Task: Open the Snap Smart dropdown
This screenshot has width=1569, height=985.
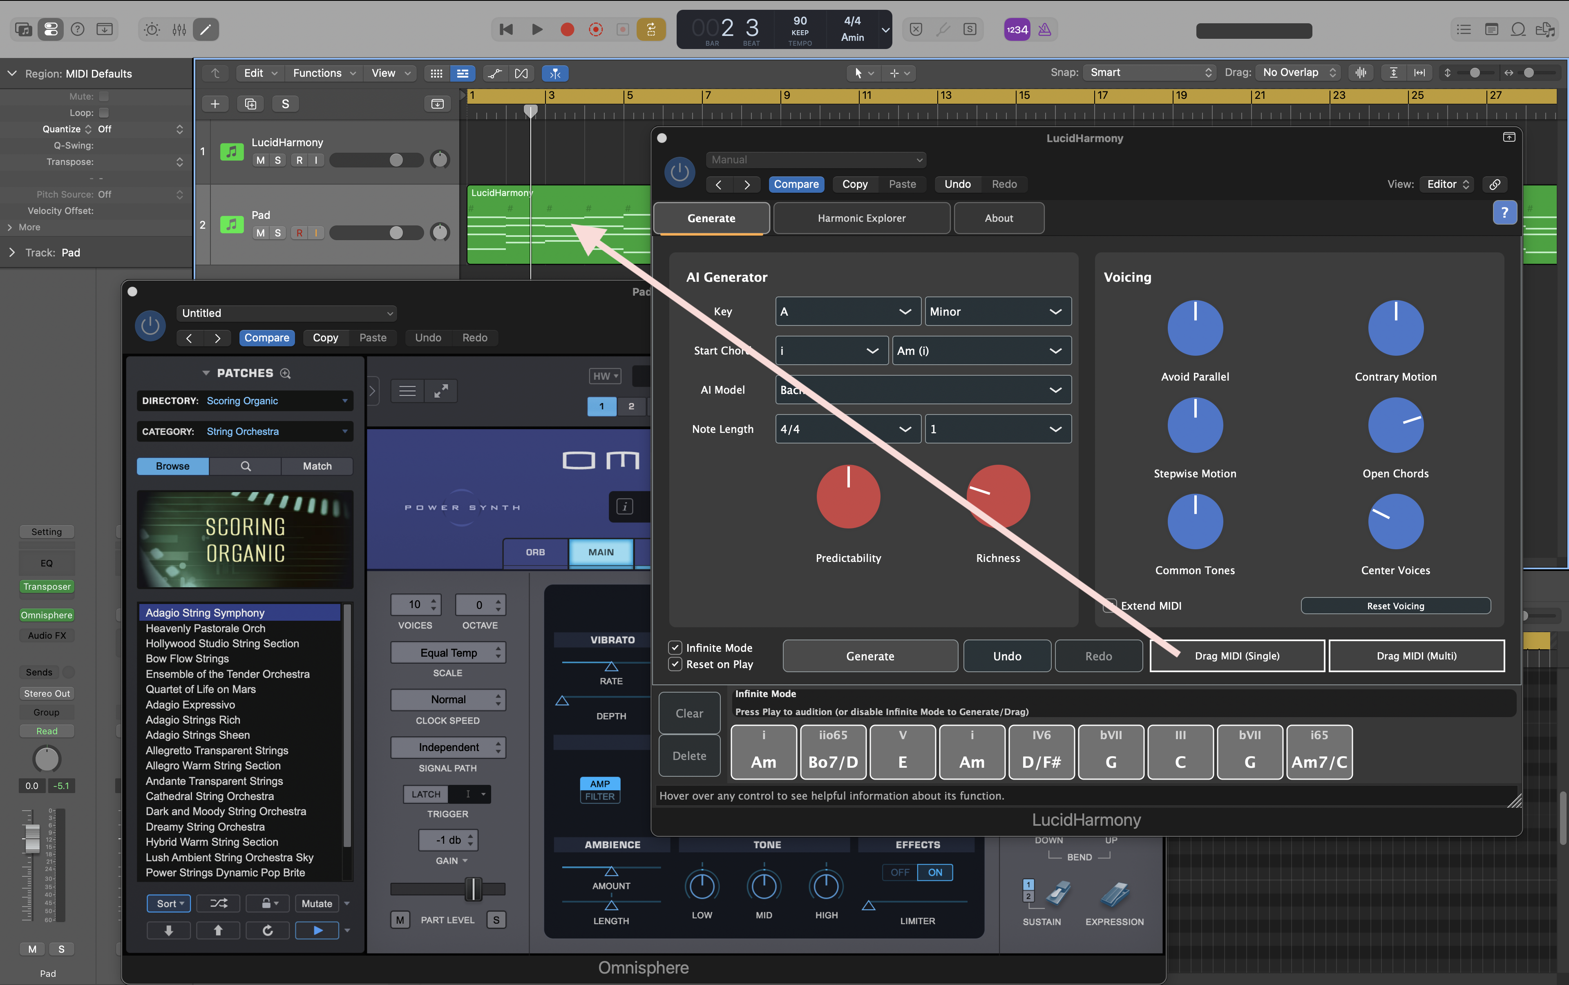Action: [x=1149, y=72]
